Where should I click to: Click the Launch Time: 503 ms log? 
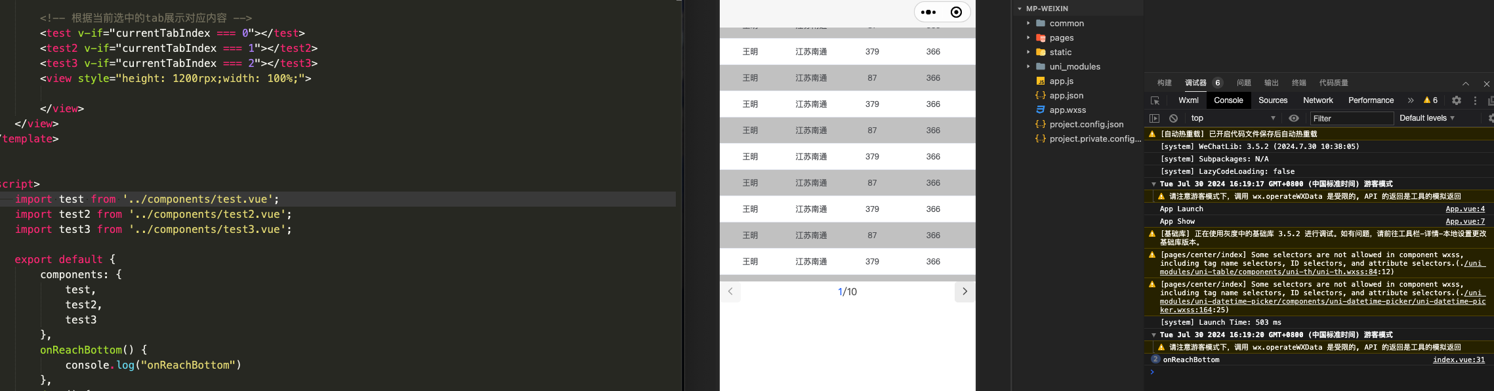(x=1220, y=322)
